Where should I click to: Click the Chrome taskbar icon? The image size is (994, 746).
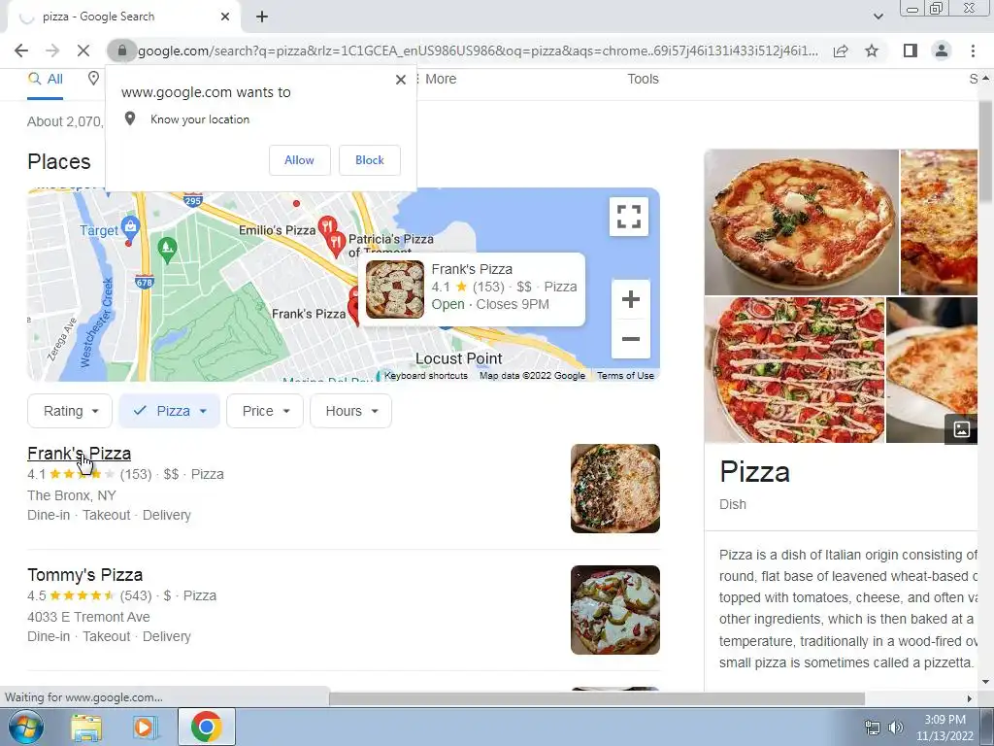(x=206, y=727)
